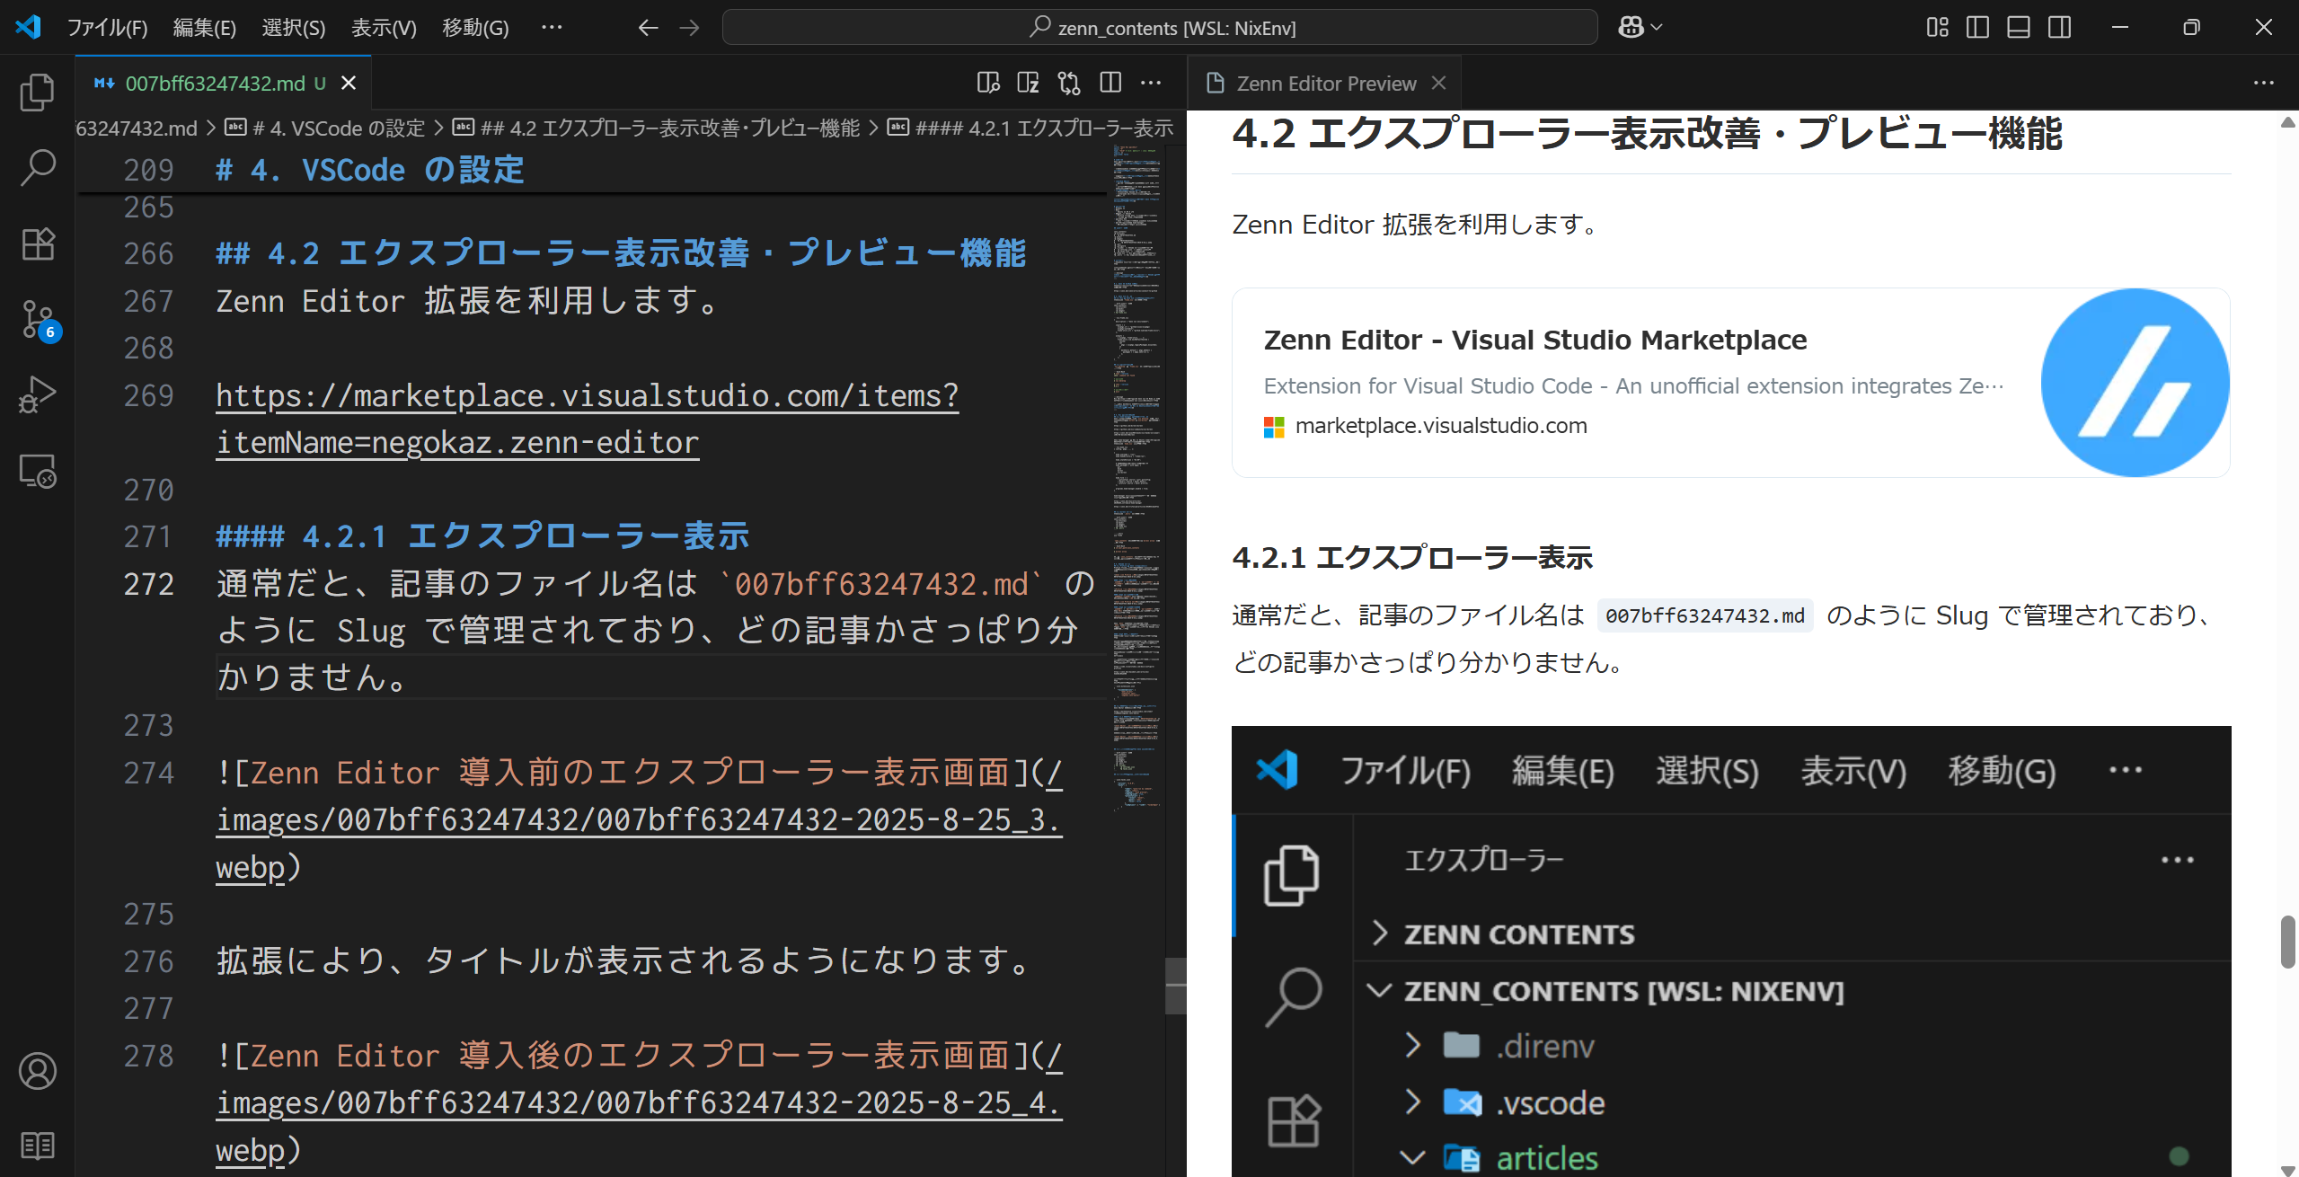Open the 表示(V) menu

click(x=384, y=28)
